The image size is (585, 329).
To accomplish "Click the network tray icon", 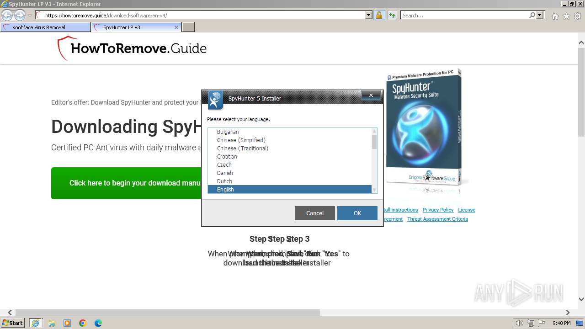I will click(x=531, y=323).
